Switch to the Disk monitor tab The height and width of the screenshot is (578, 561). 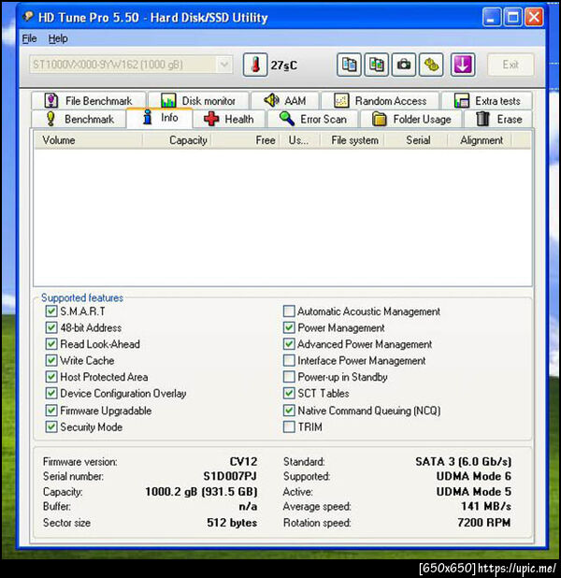point(198,100)
